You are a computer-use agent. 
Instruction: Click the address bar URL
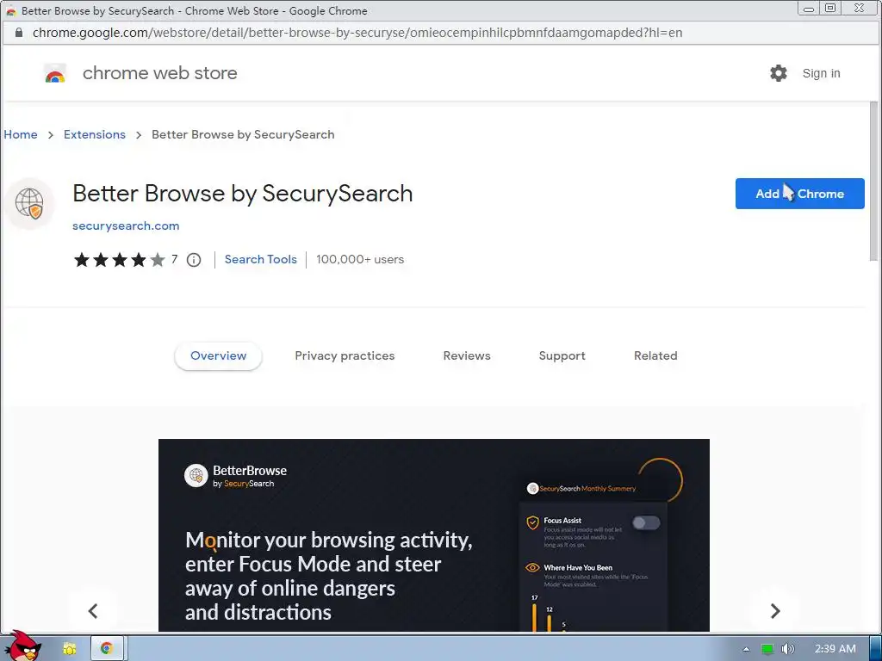point(357,33)
